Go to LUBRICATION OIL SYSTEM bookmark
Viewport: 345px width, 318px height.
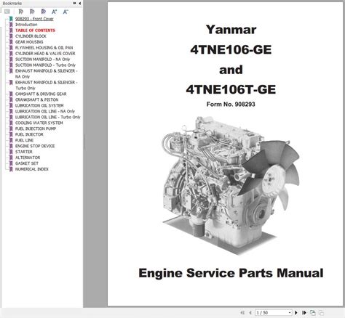(x=39, y=105)
